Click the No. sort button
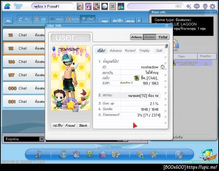This screenshot has height=171, width=219. coord(8,21)
